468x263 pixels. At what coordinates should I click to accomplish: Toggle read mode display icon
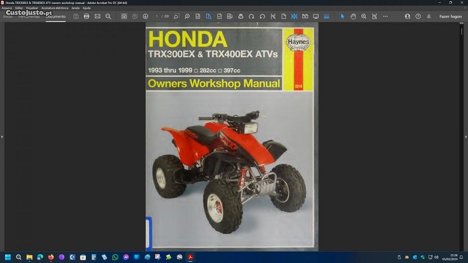(x=315, y=16)
